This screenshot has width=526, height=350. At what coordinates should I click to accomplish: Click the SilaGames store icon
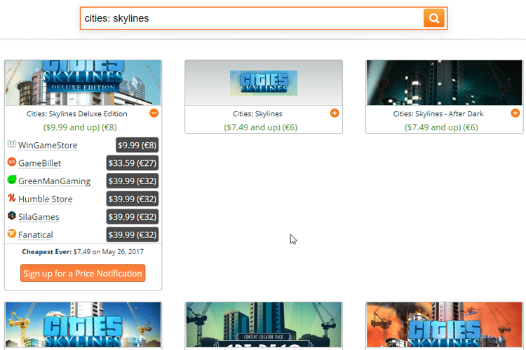[x=12, y=216]
